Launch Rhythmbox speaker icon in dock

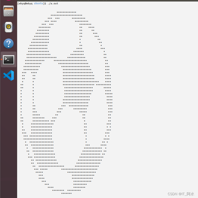click(x=9, y=27)
